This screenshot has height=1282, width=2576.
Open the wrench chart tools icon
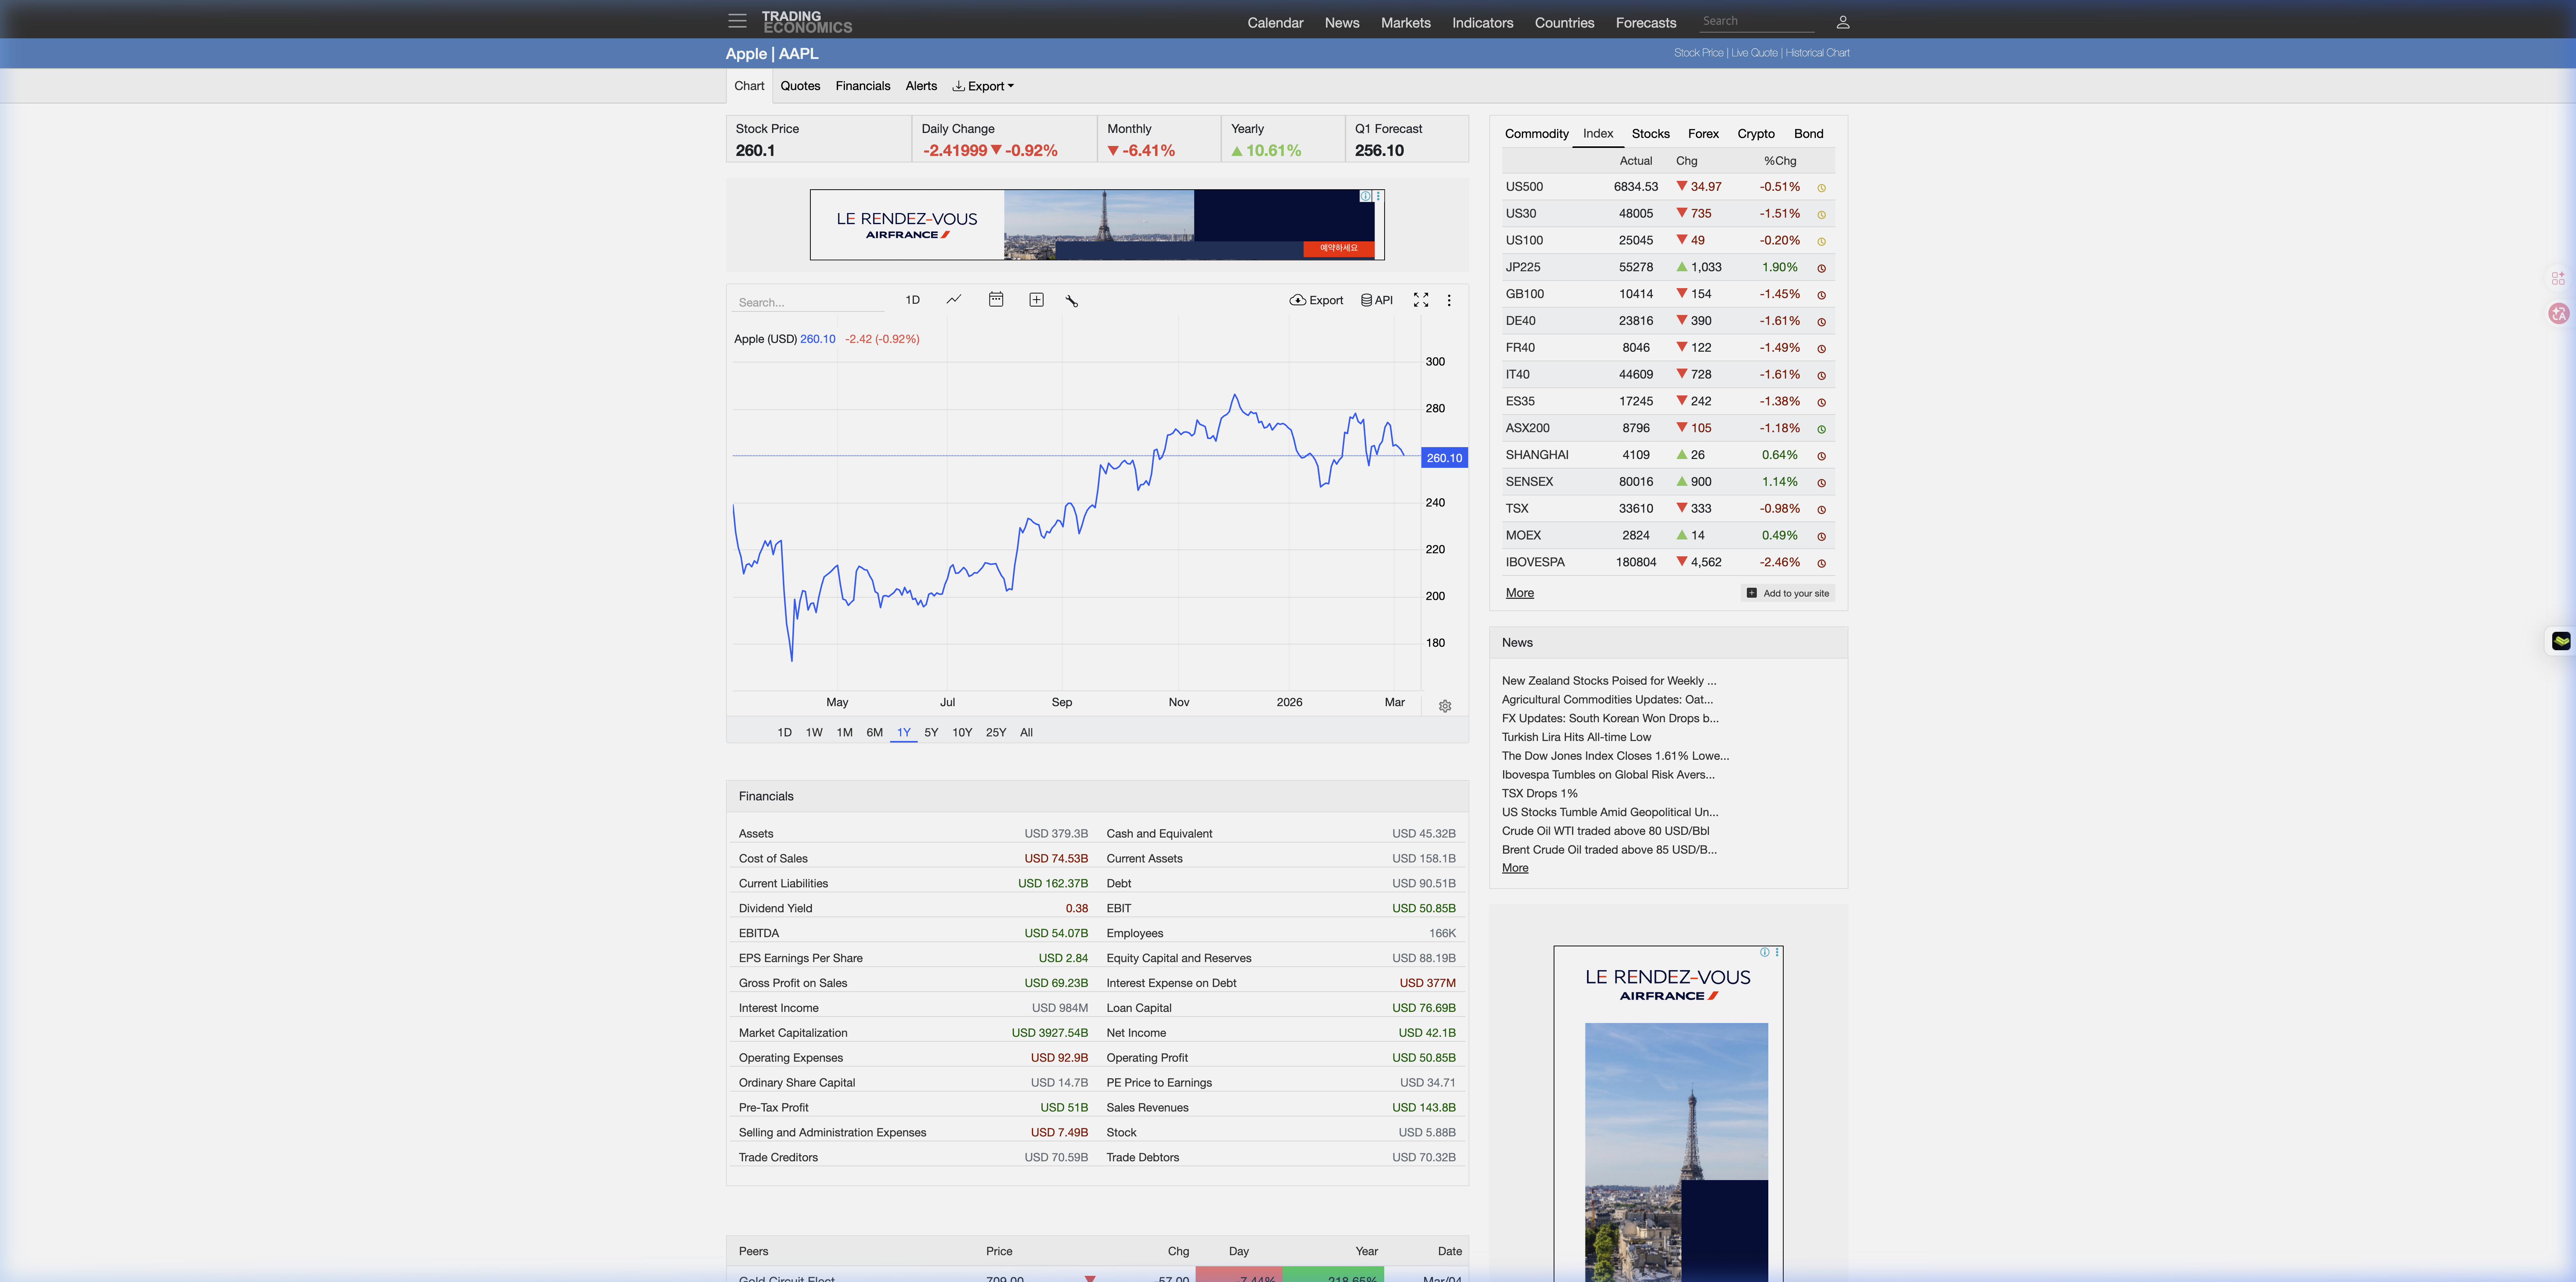1072,301
